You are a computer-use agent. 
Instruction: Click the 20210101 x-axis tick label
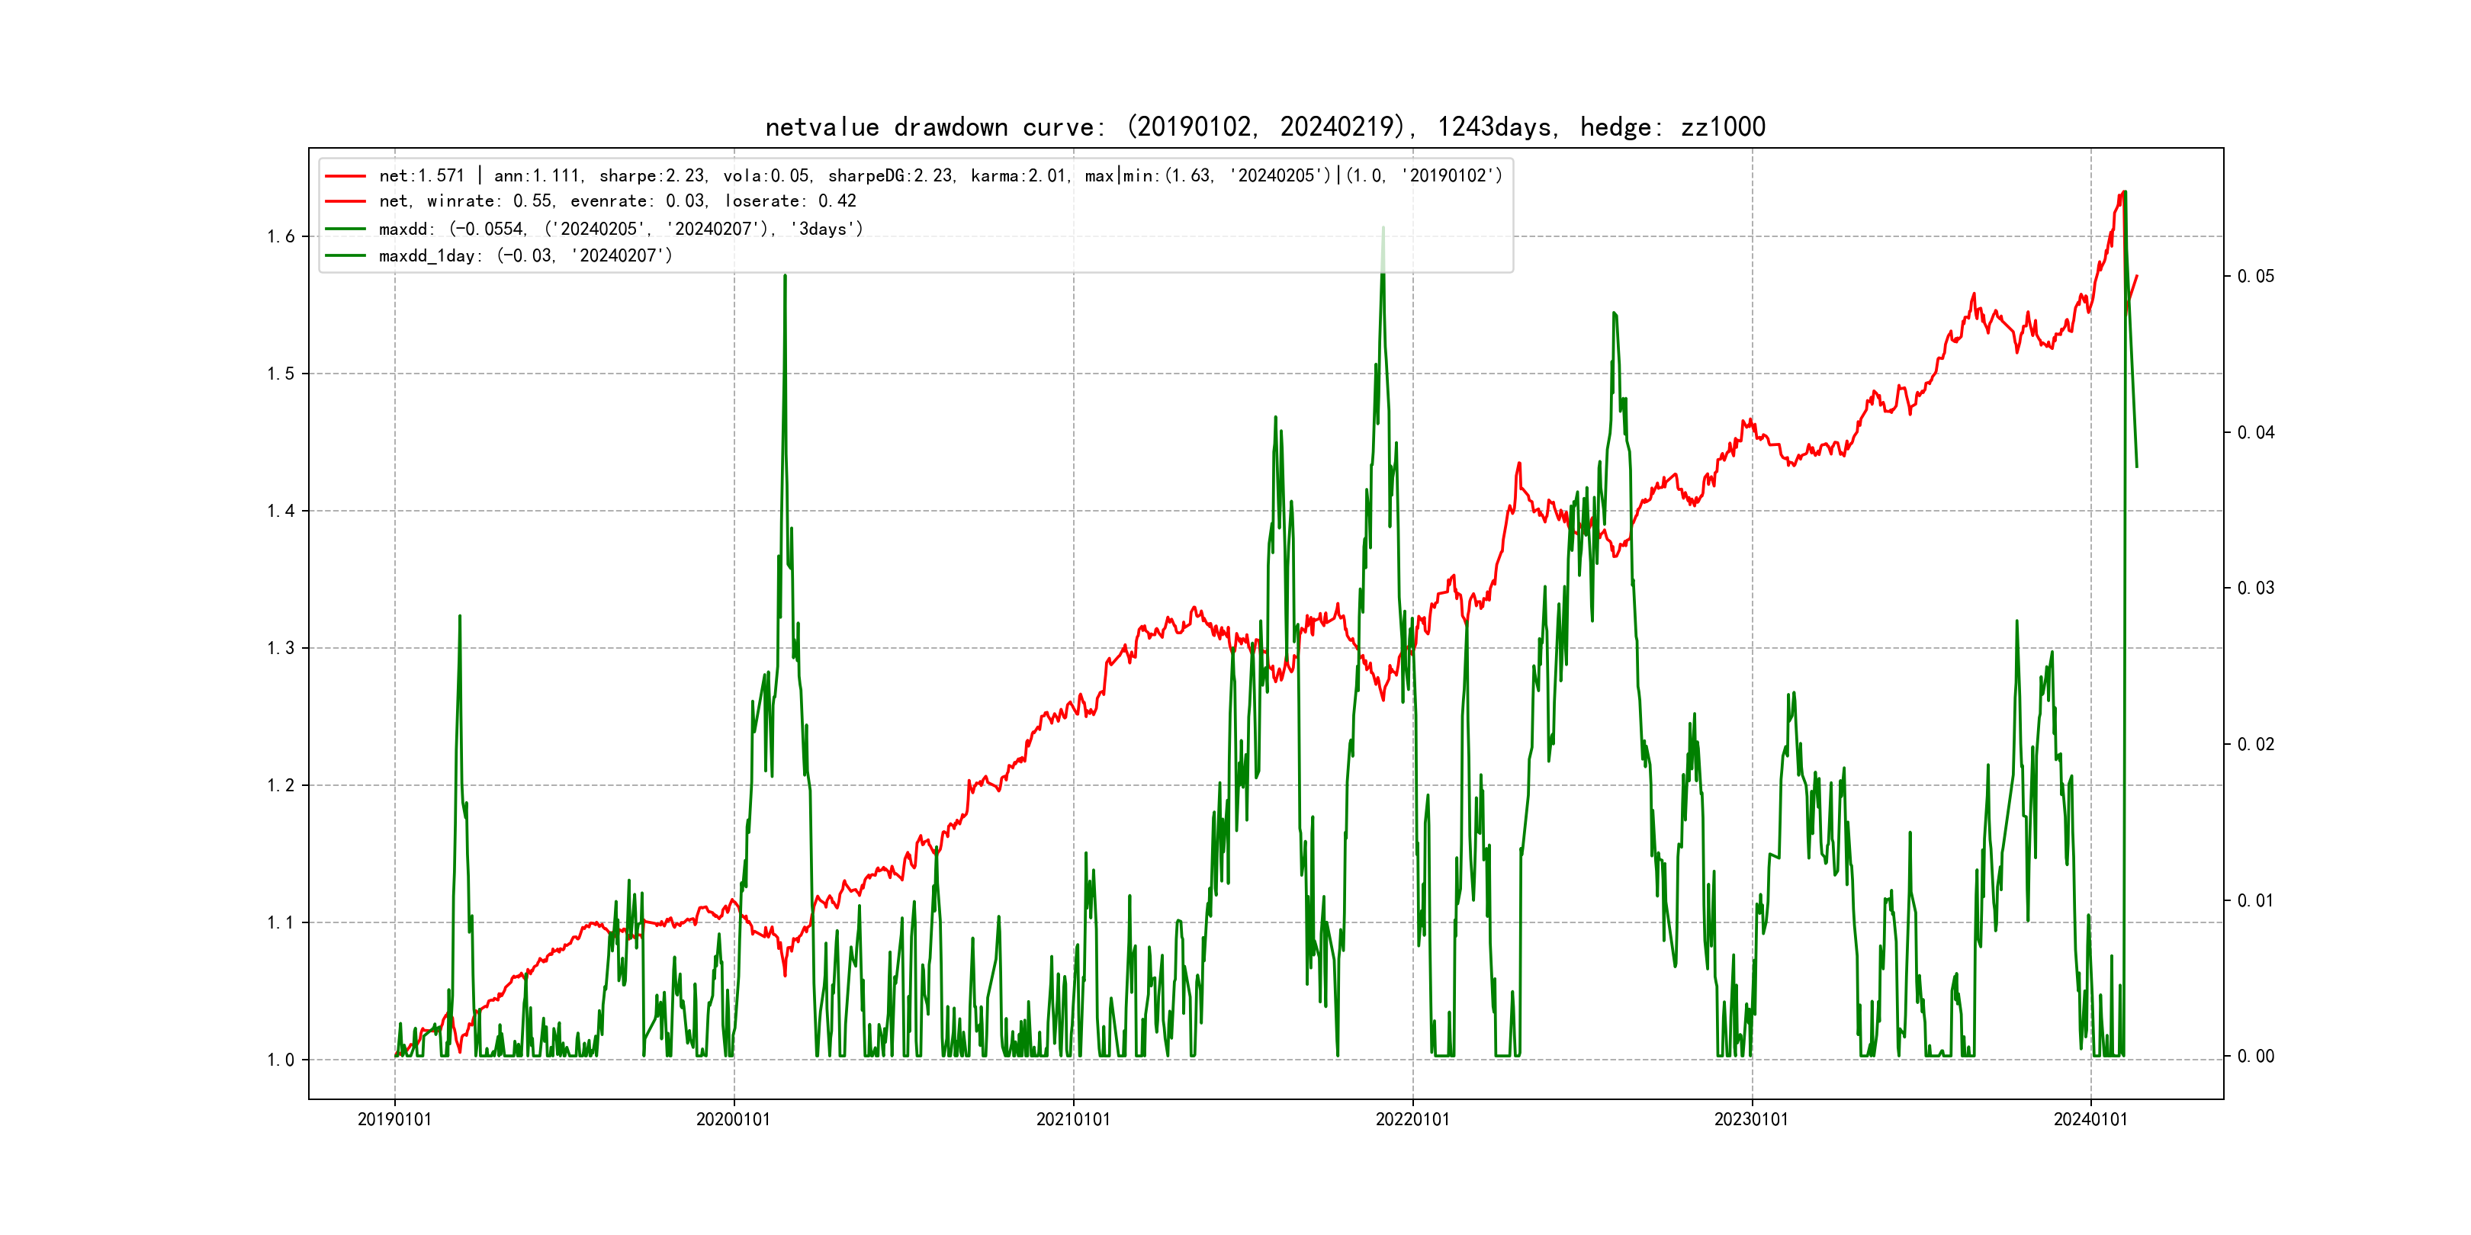(x=1072, y=1120)
